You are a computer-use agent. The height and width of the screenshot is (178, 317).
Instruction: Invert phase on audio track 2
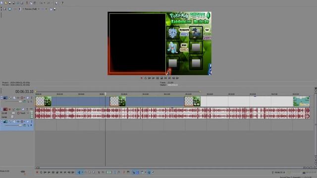(x=14, y=109)
